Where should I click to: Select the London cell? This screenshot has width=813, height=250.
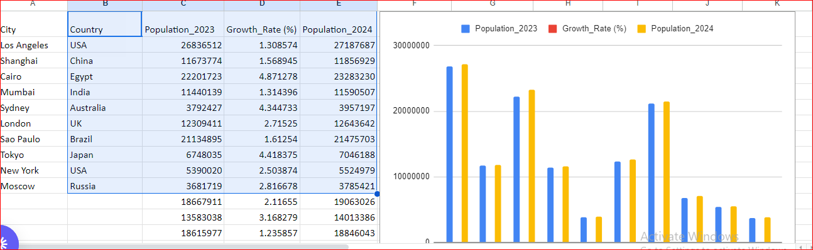(x=33, y=123)
